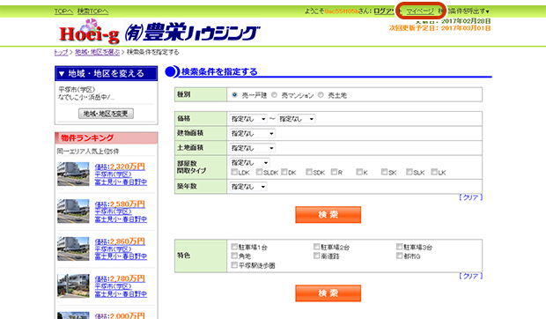Click the 地域・地区を変更 button
The image size is (546, 319).
pos(106,114)
